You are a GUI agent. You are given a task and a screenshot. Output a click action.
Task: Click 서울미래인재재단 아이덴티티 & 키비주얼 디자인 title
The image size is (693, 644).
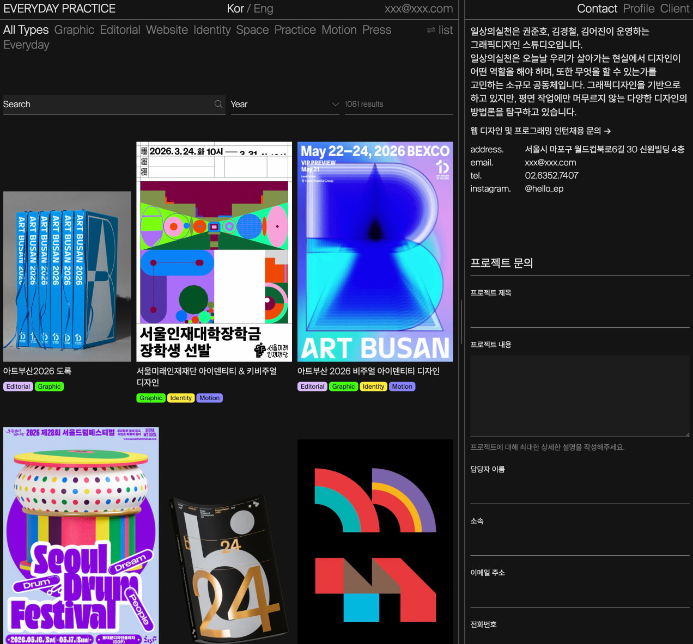tap(206, 377)
